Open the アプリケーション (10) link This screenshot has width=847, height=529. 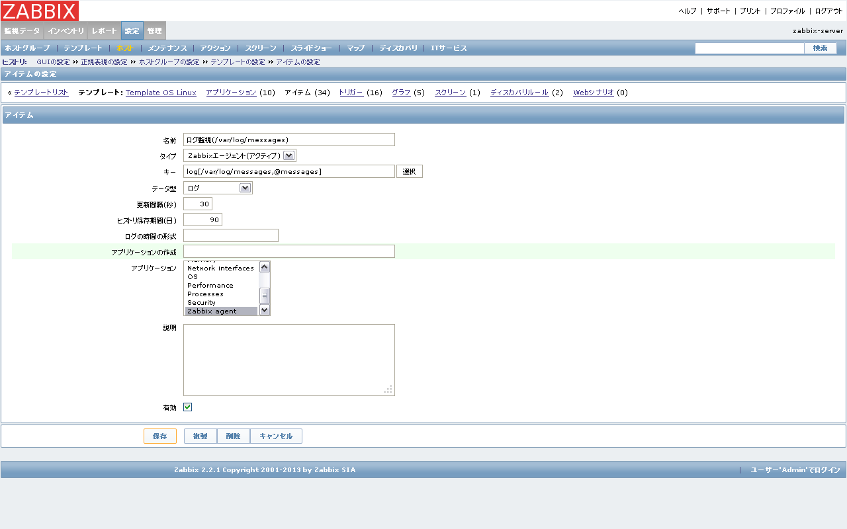point(230,93)
